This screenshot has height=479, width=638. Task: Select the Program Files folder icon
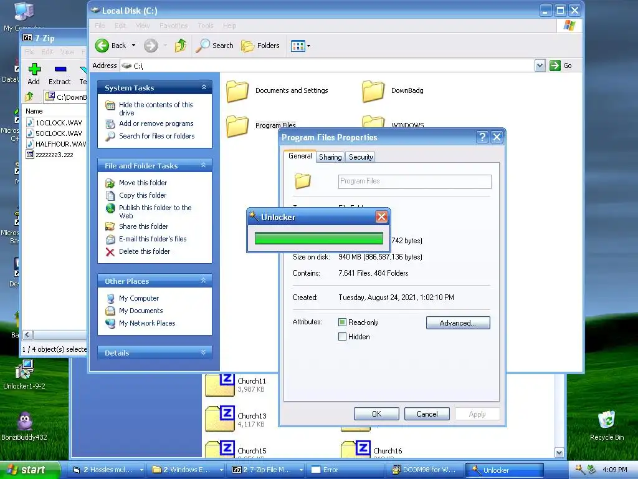(237, 126)
